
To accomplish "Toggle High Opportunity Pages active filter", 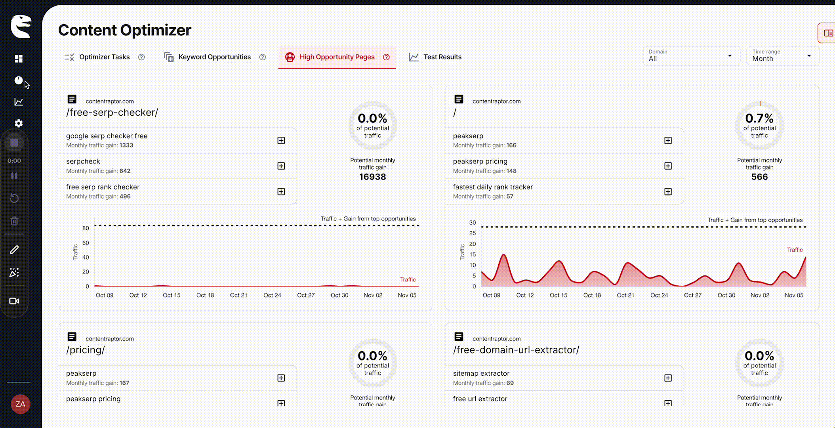I will [337, 57].
